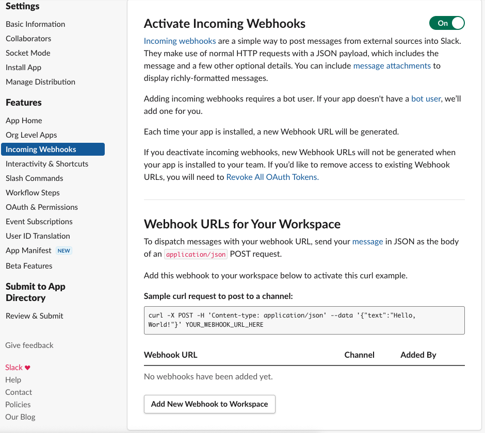Image resolution: width=485 pixels, height=433 pixels.
Task: Click the Added By column header
Action: click(x=418, y=355)
